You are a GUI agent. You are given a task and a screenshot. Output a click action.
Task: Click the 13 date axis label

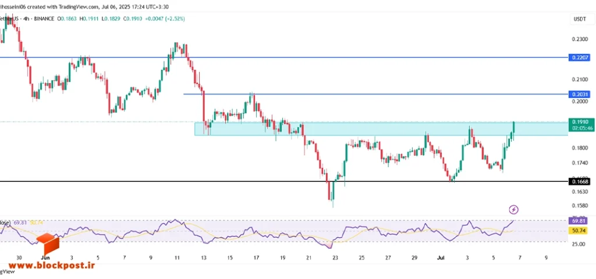pos(204,257)
